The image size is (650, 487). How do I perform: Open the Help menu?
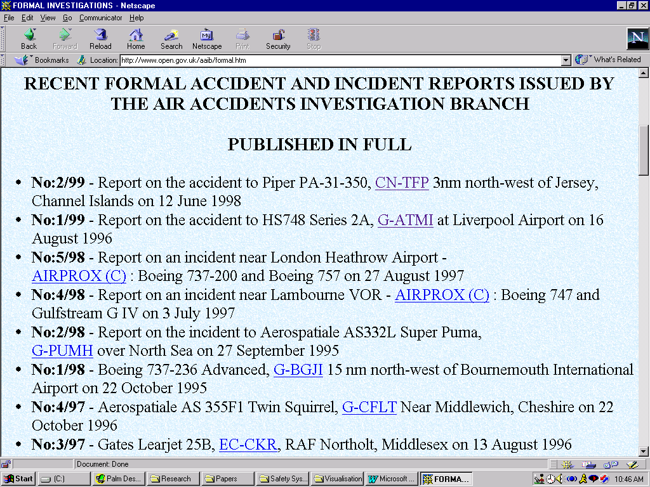pyautogui.click(x=136, y=18)
